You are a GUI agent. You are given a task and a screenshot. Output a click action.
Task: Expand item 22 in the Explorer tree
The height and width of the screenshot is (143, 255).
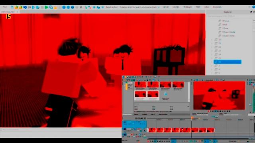[212, 47]
